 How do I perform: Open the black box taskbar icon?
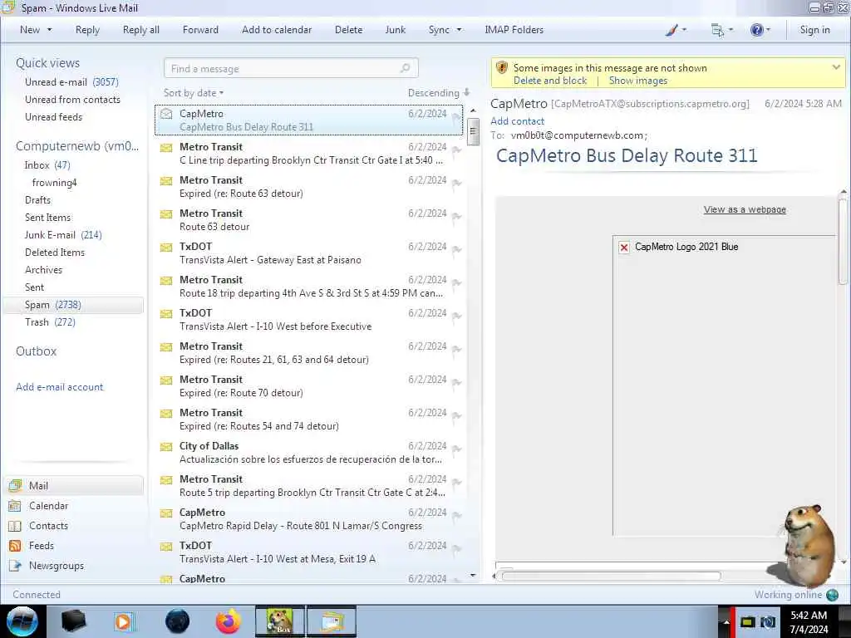[74, 621]
